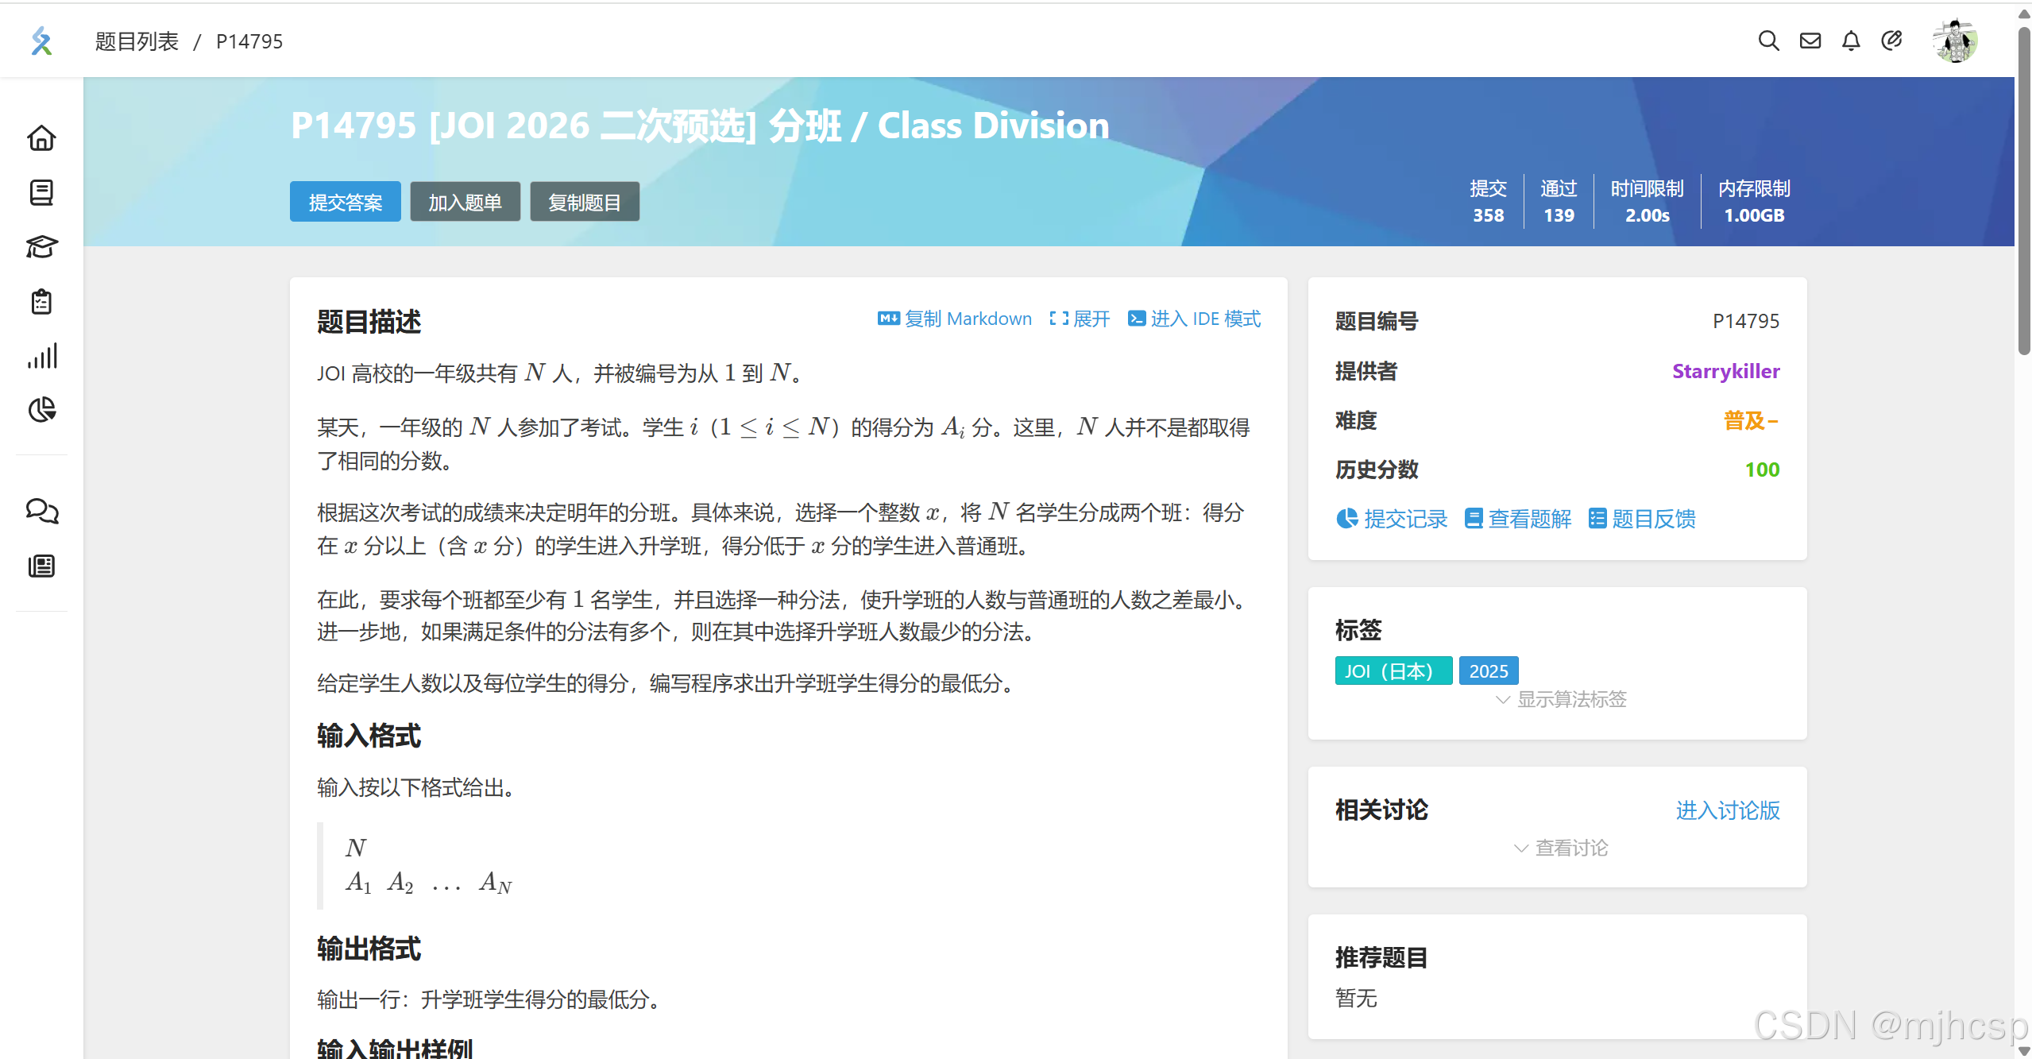Screen dimensions: 2032x1059
Task: Open the ranking bar chart icon
Action: pos(41,356)
